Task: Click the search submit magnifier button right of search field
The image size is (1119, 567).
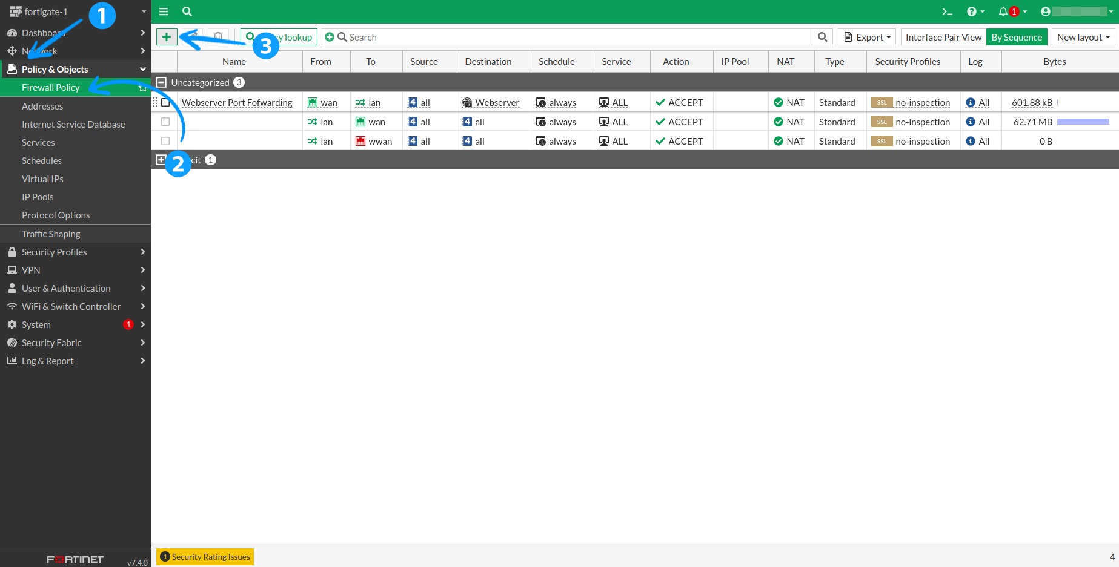Action: click(822, 37)
